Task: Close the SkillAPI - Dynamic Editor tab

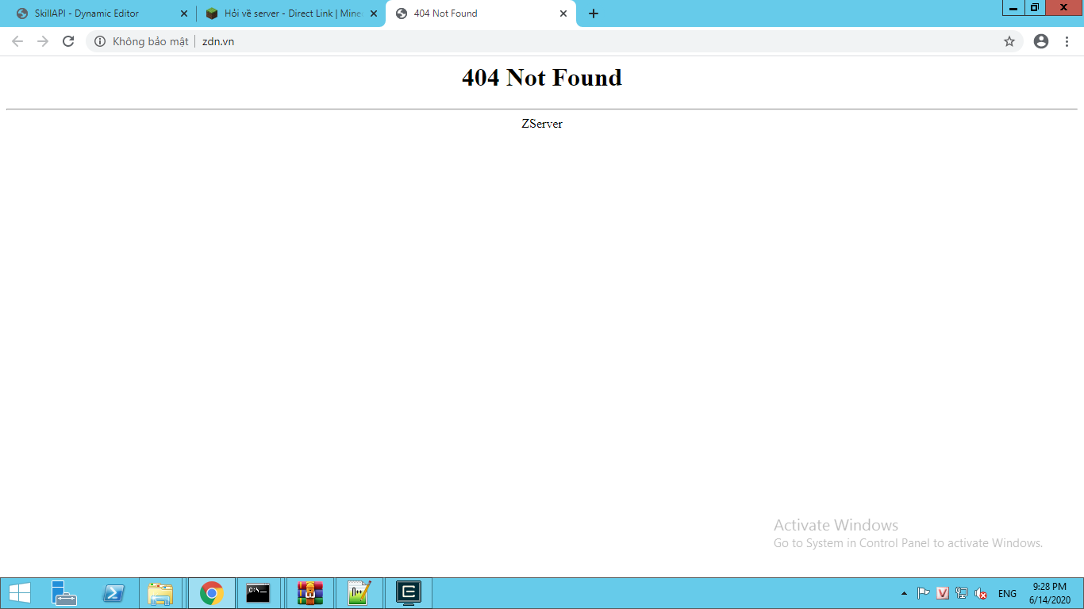Action: 184,13
